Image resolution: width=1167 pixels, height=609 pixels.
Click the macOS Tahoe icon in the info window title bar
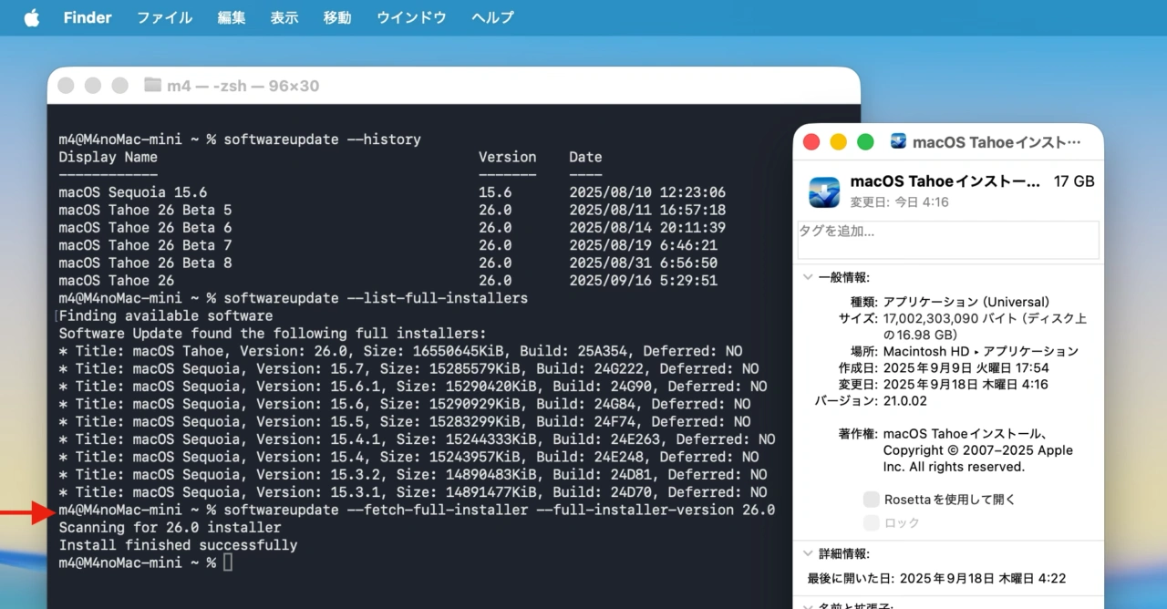[898, 141]
